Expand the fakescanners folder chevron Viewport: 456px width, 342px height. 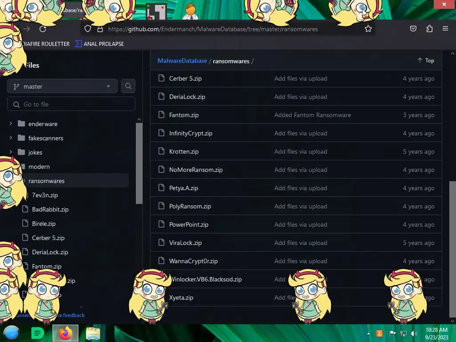point(11,138)
